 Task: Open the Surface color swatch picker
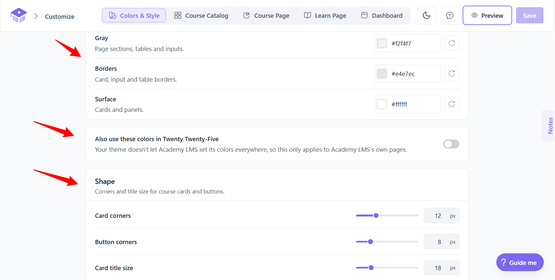(x=382, y=104)
